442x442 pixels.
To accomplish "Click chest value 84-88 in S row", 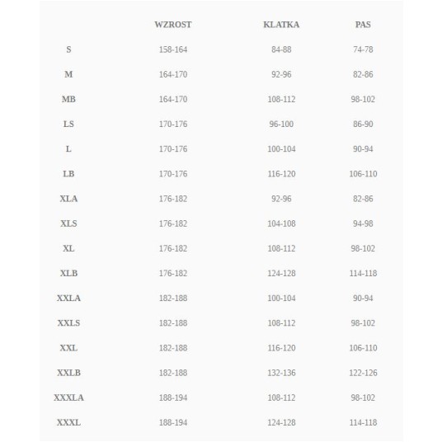I will point(281,49).
